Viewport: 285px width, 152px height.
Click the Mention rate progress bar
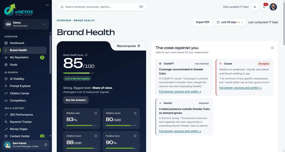coord(82,126)
